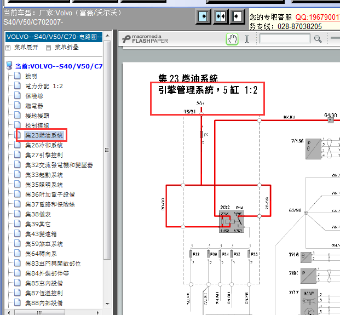Click the 7/16 sensor component in the diagram

306,257
